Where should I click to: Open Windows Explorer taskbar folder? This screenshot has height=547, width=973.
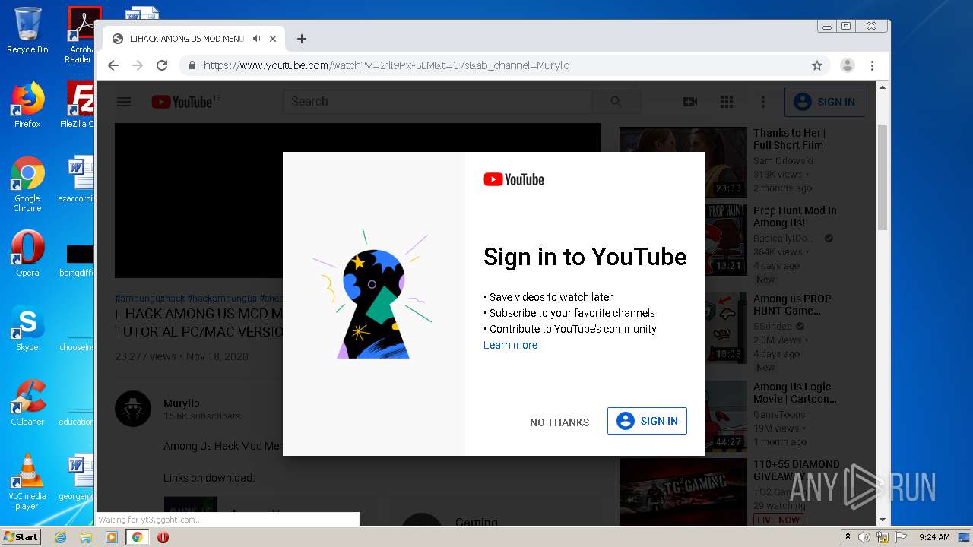pos(86,537)
